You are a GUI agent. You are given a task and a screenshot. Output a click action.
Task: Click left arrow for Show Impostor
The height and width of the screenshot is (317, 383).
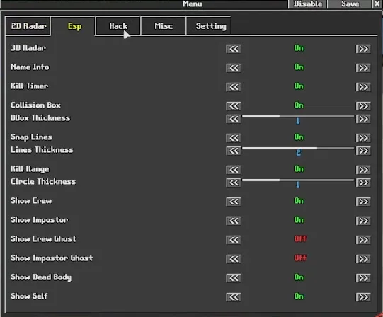tap(234, 221)
